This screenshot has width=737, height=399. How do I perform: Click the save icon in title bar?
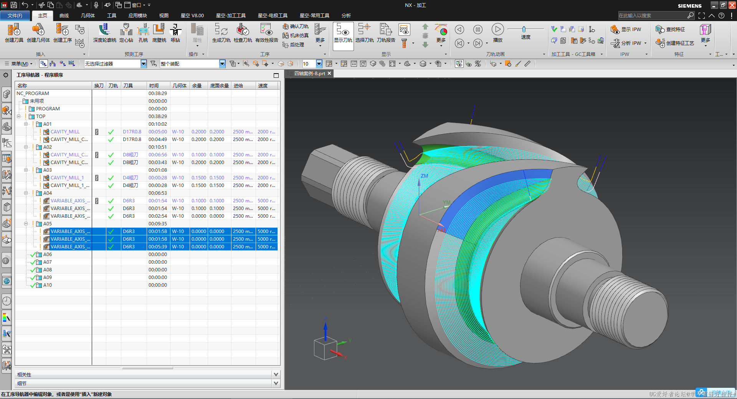click(x=14, y=5)
